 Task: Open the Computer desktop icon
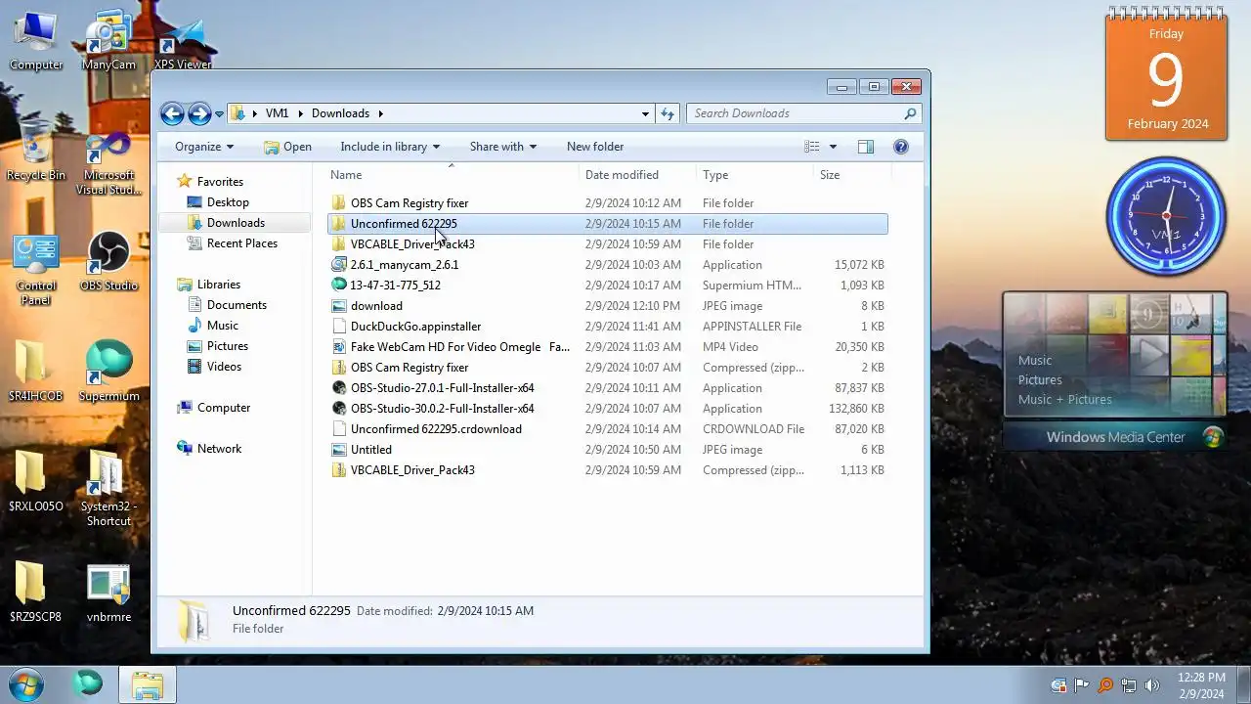click(x=36, y=41)
